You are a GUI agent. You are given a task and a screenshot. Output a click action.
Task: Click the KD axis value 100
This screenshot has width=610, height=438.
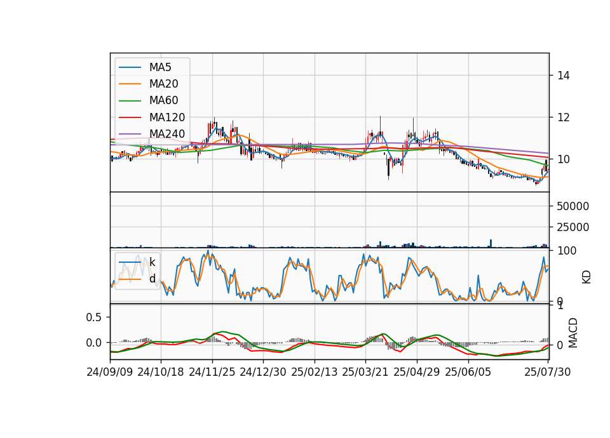[567, 251]
